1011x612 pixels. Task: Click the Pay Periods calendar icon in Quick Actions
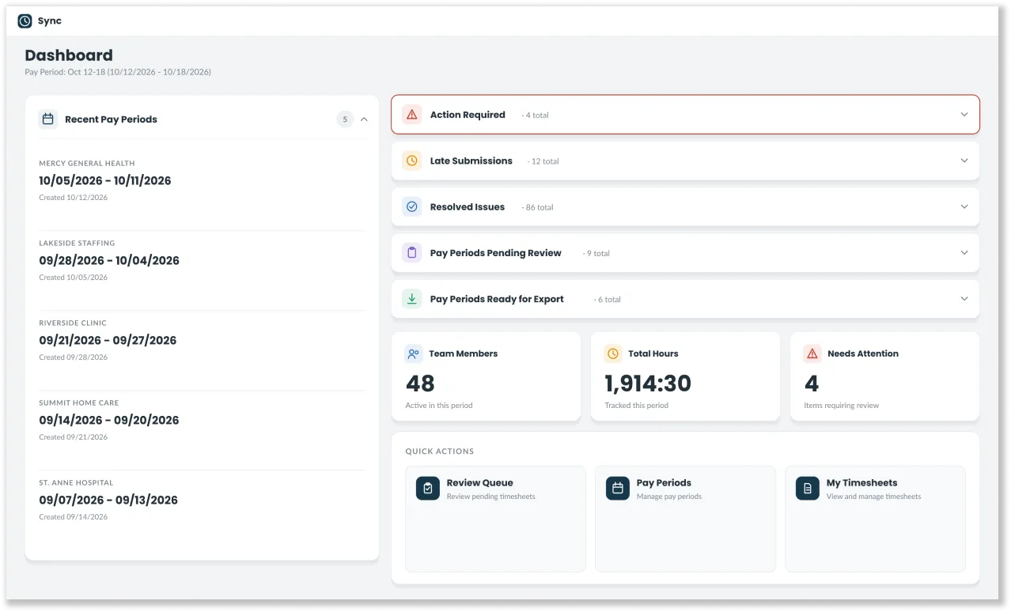pyautogui.click(x=618, y=488)
